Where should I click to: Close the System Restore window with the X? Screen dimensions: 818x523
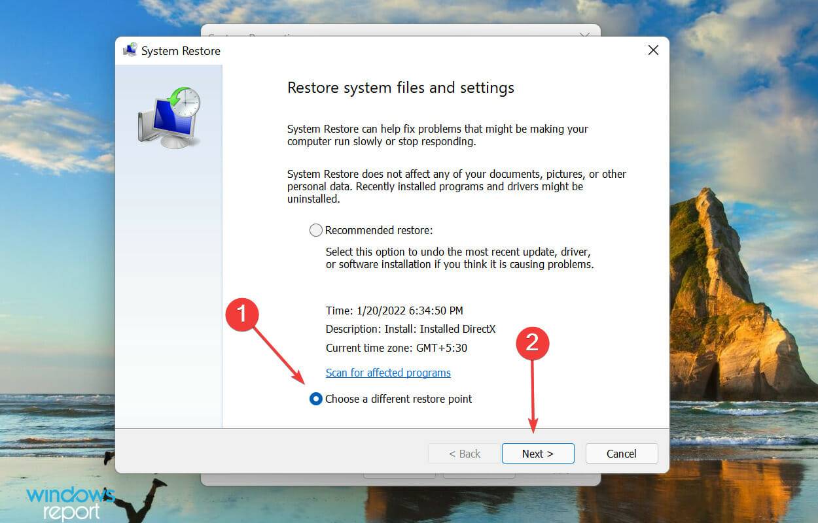[x=652, y=50]
